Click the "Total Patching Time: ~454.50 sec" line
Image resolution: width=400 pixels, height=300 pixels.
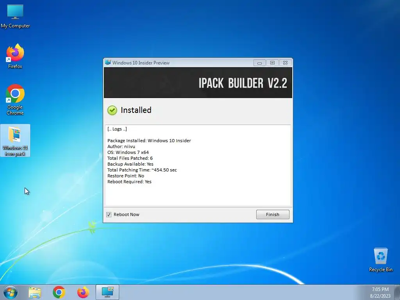pos(142,170)
